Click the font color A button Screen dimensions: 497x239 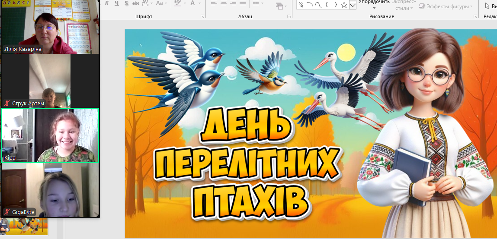pyautogui.click(x=192, y=3)
